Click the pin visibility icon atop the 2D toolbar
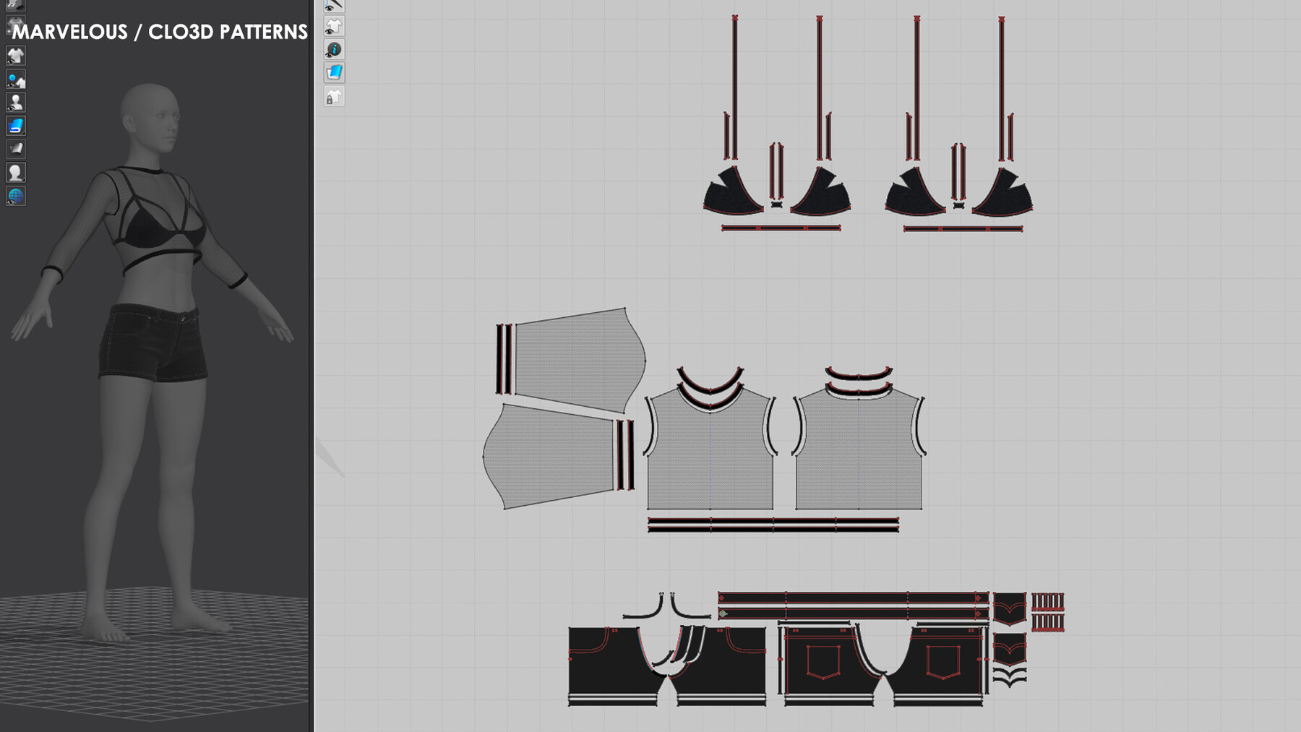The width and height of the screenshot is (1301, 732). [x=333, y=6]
